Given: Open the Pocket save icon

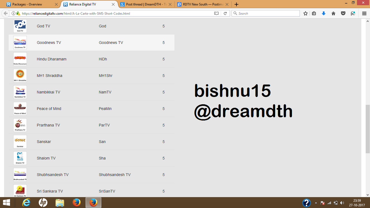Looking at the screenshot, I should coord(343,13).
